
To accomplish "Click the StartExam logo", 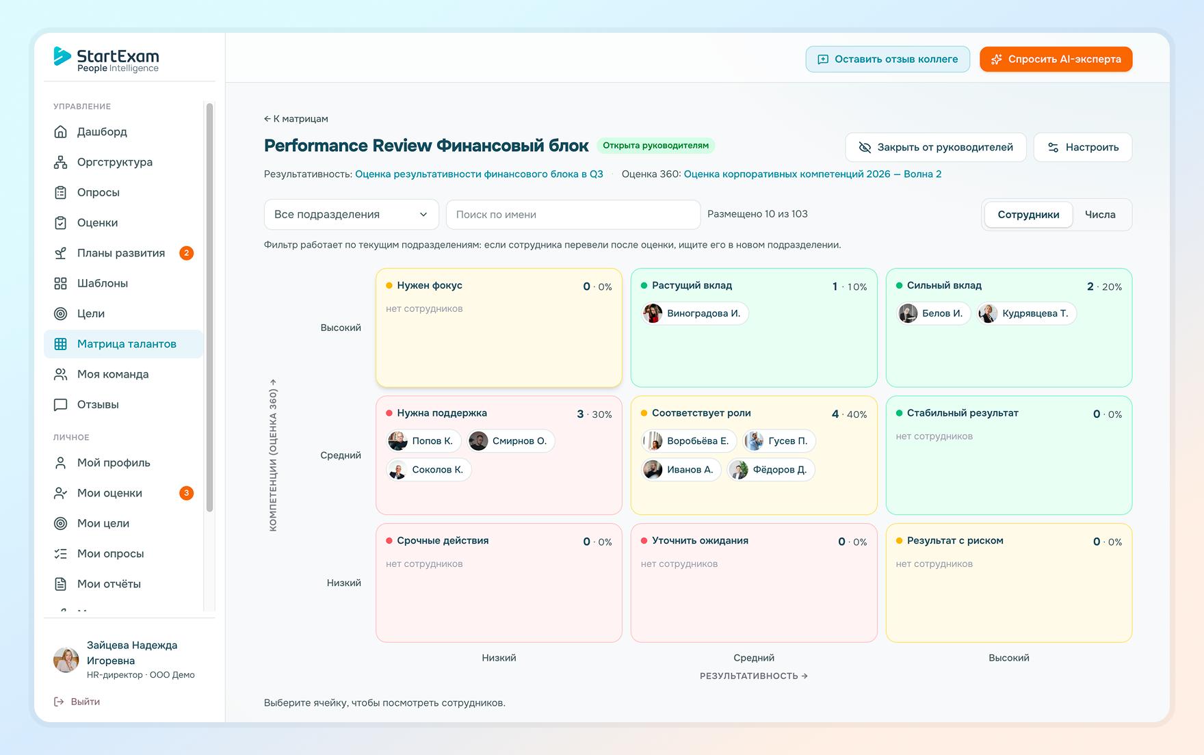I will coord(106,59).
